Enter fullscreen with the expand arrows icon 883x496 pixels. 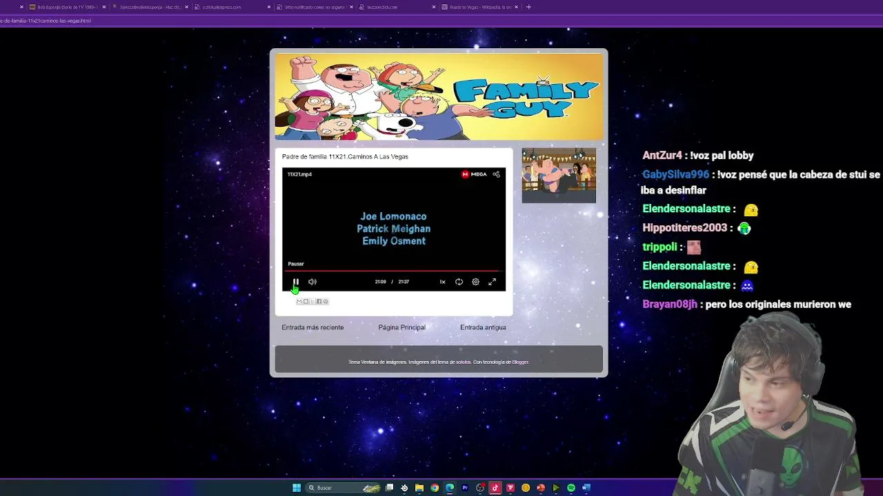point(492,282)
